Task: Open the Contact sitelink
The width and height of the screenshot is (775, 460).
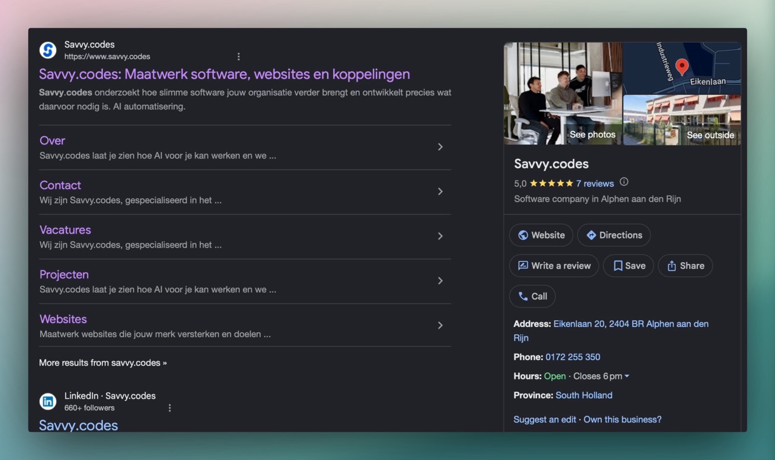Action: pos(60,185)
